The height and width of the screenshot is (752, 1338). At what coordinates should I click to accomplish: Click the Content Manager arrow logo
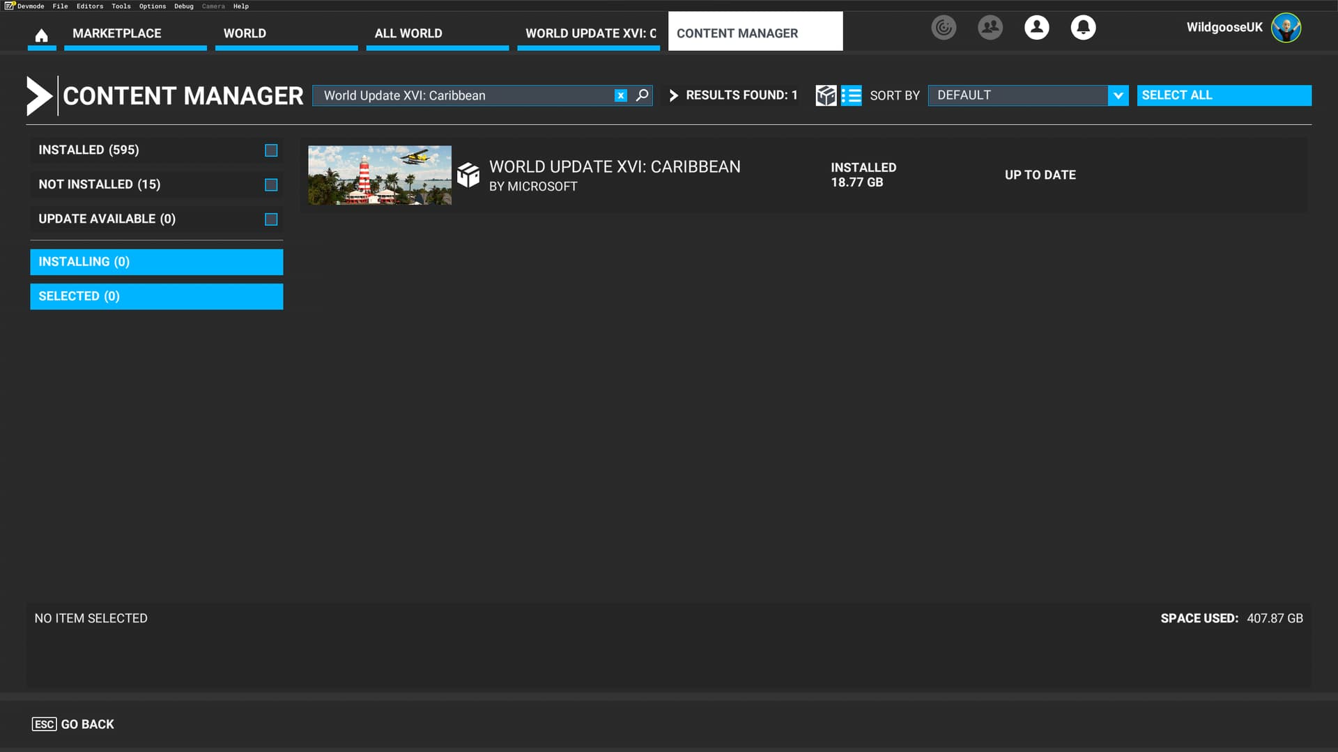pos(39,95)
